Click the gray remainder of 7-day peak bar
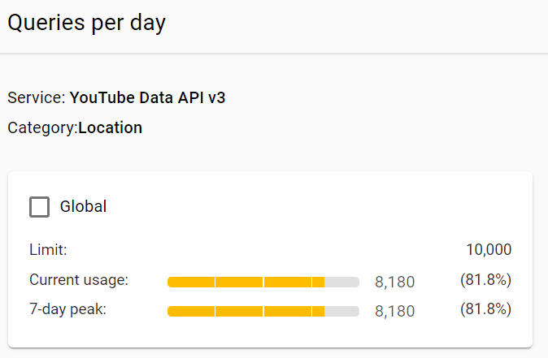The image size is (548, 358). pos(342,311)
